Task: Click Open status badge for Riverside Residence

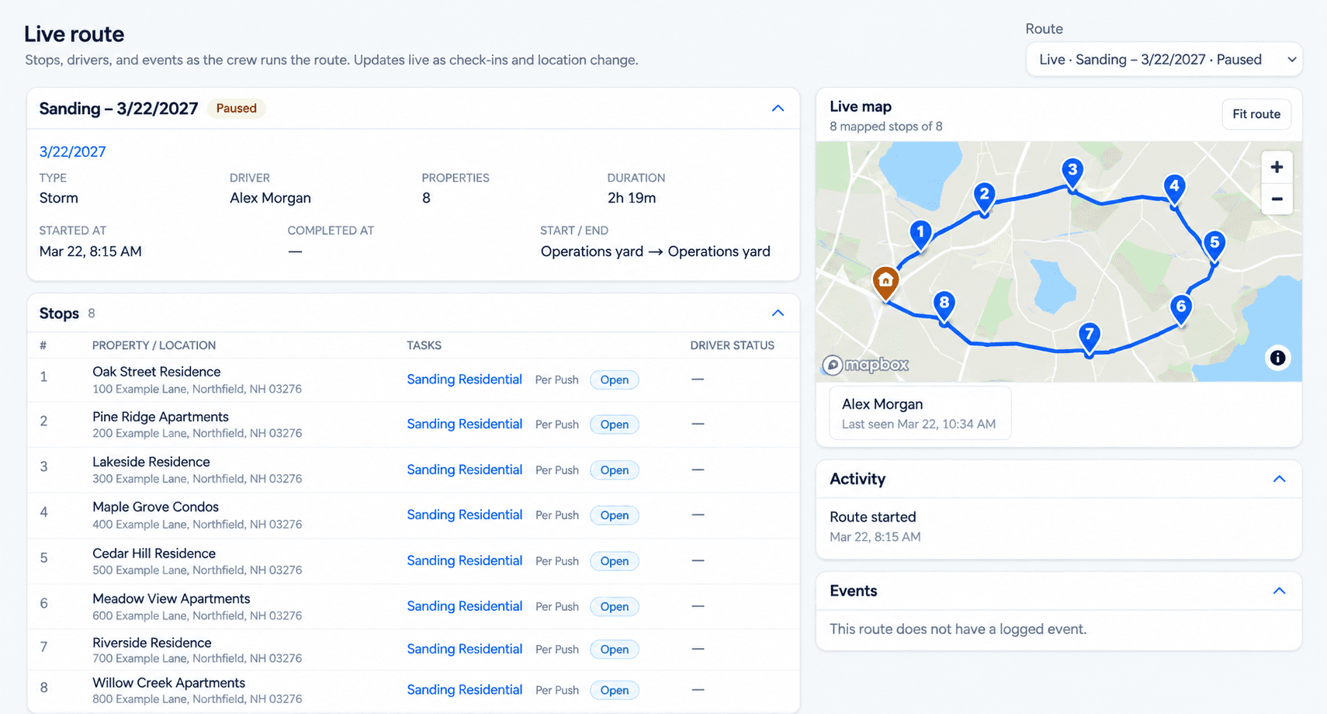Action: pyautogui.click(x=614, y=650)
